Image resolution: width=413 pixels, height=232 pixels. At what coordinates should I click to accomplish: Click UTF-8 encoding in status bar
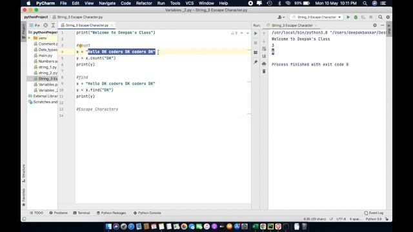tap(341, 219)
